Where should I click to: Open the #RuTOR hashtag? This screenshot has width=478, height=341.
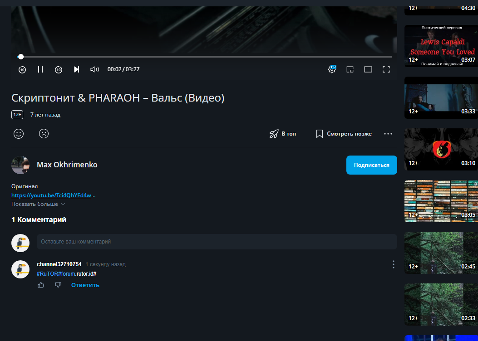coord(46,274)
